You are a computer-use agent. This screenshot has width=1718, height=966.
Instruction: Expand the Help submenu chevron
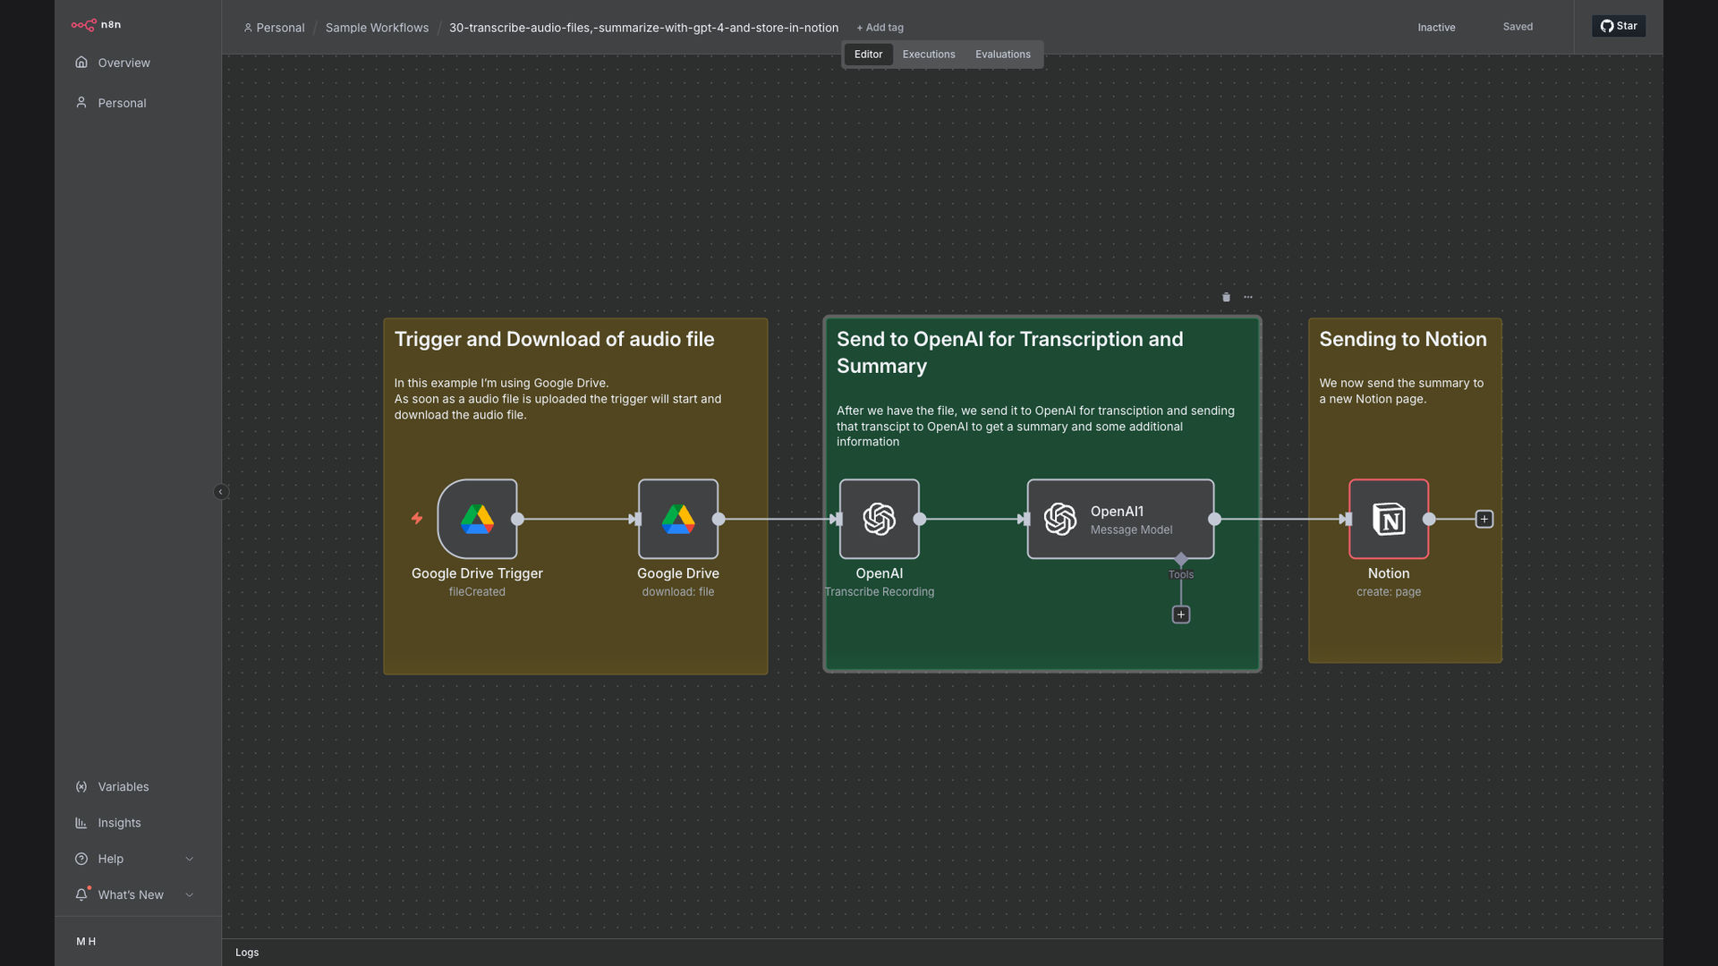click(x=189, y=859)
